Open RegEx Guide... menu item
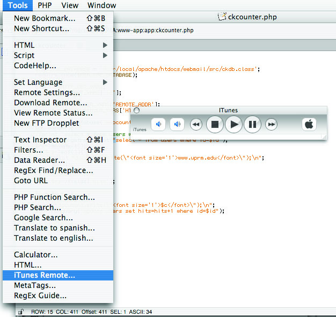 (x=58, y=296)
